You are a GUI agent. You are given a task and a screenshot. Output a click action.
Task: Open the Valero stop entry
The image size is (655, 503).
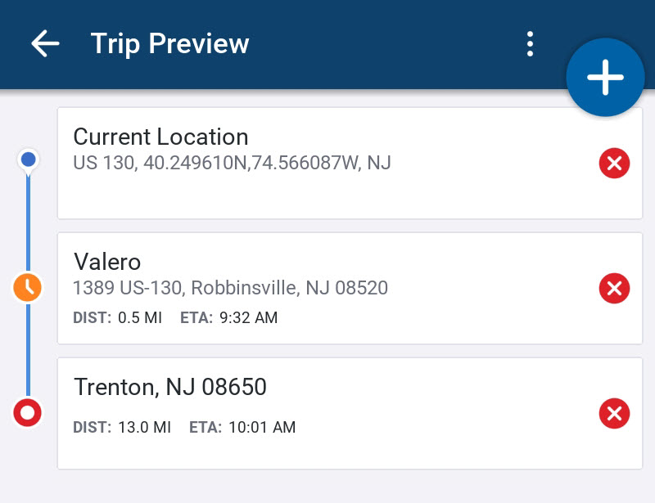107,261
